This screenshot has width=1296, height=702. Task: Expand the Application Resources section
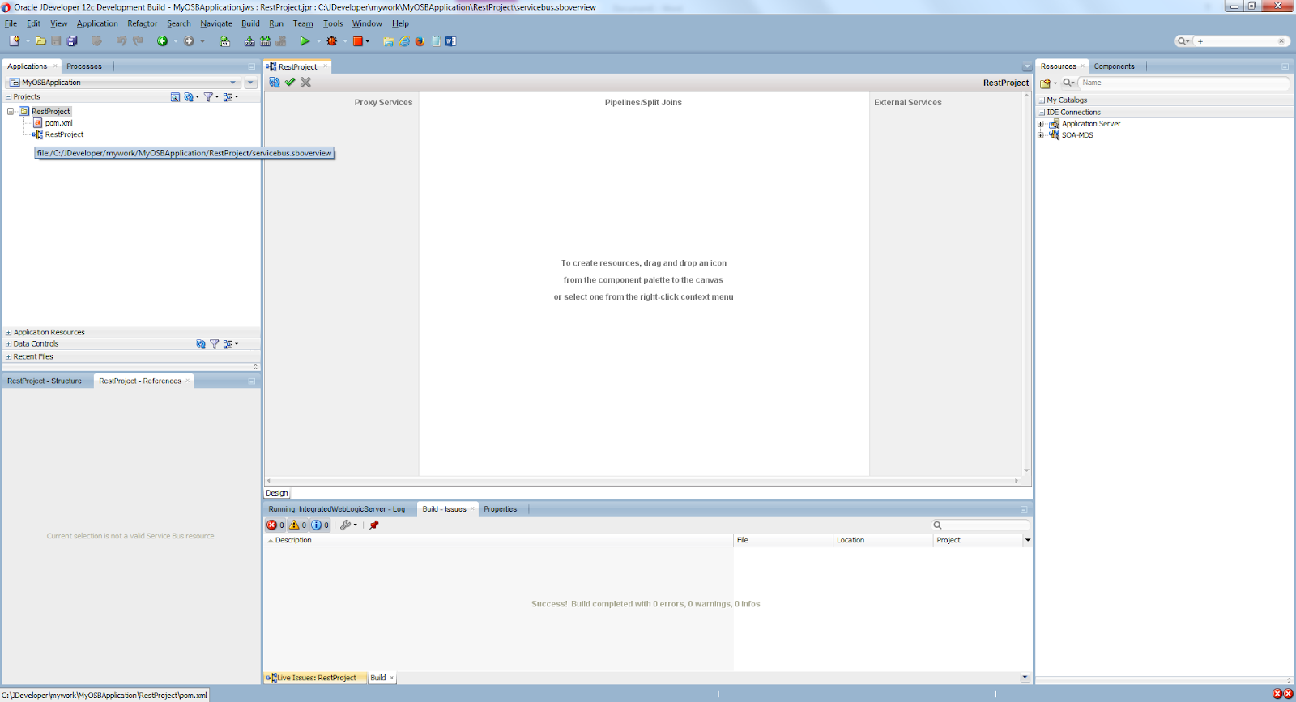(x=9, y=333)
